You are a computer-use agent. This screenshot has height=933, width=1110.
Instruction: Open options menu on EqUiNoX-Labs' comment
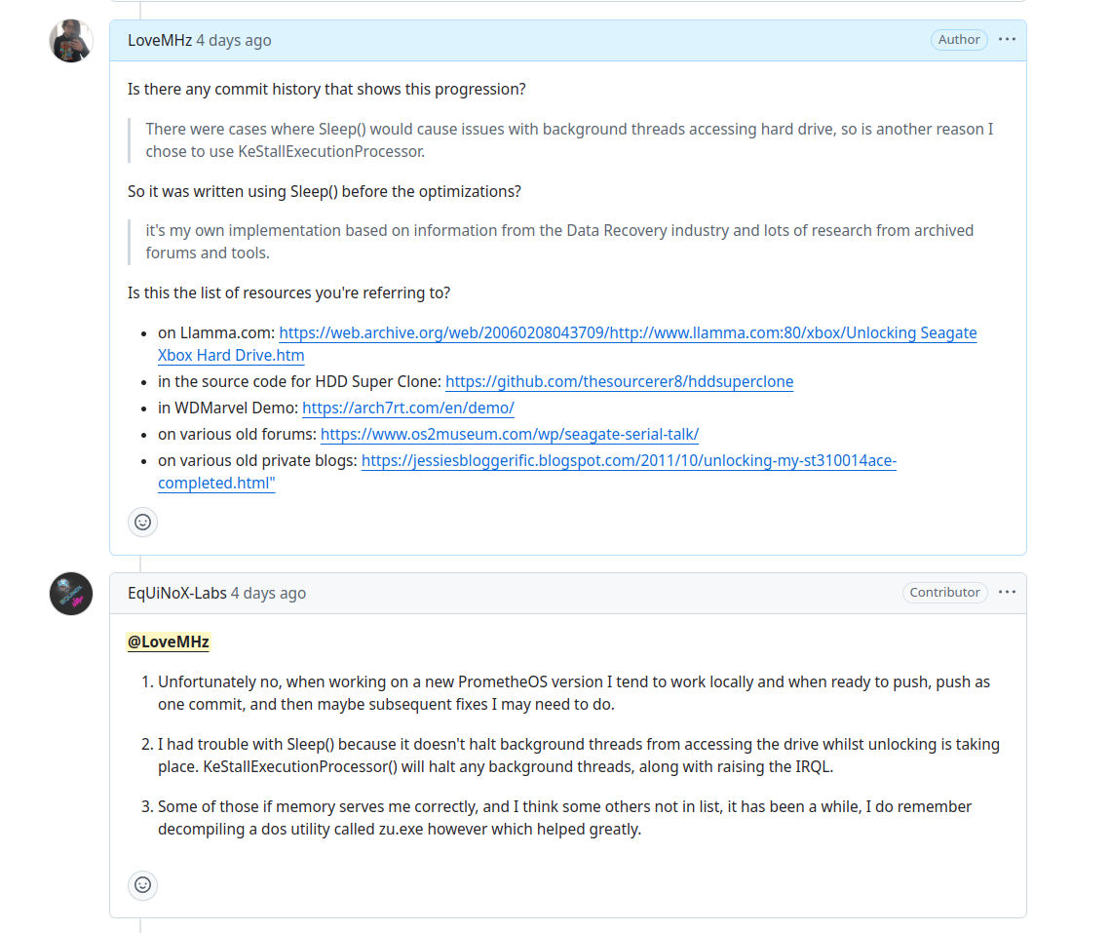[1007, 592]
